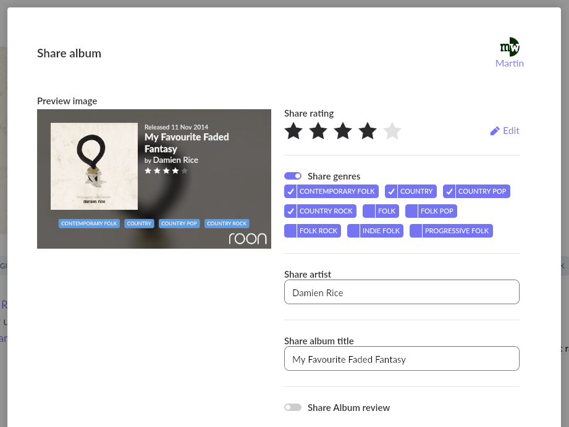Uncheck the Contemporary Folk genre
569x427 pixels.
pos(290,191)
